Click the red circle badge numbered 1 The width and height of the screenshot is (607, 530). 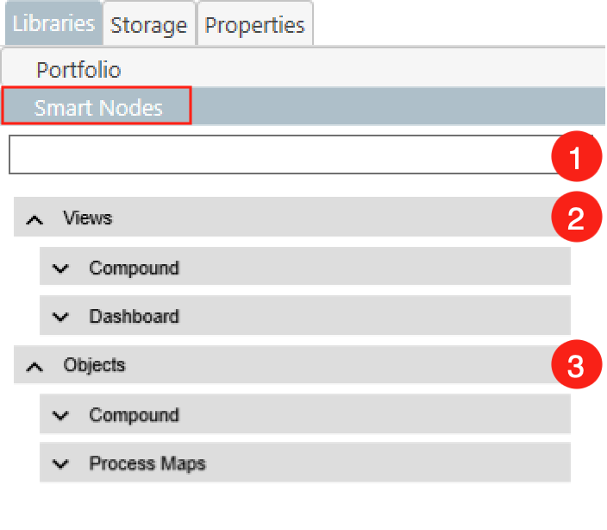[575, 156]
